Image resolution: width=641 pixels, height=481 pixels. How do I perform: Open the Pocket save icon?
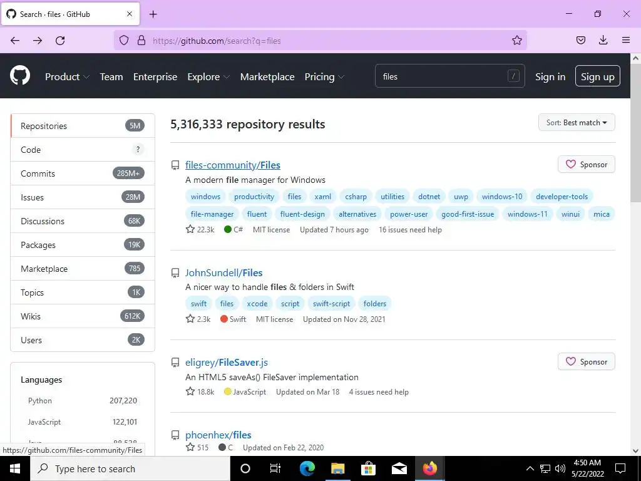point(580,40)
